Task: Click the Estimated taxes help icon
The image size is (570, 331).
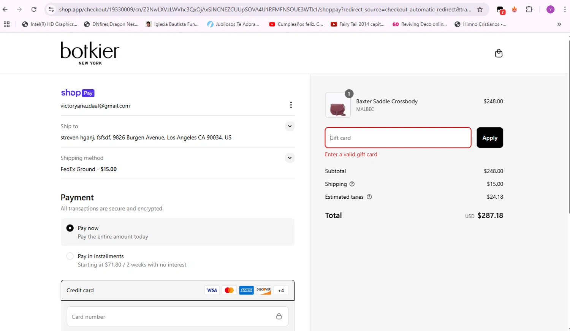Action: [x=369, y=197]
